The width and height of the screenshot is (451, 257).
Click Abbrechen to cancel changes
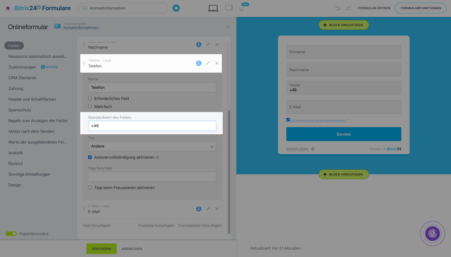[x=132, y=249]
